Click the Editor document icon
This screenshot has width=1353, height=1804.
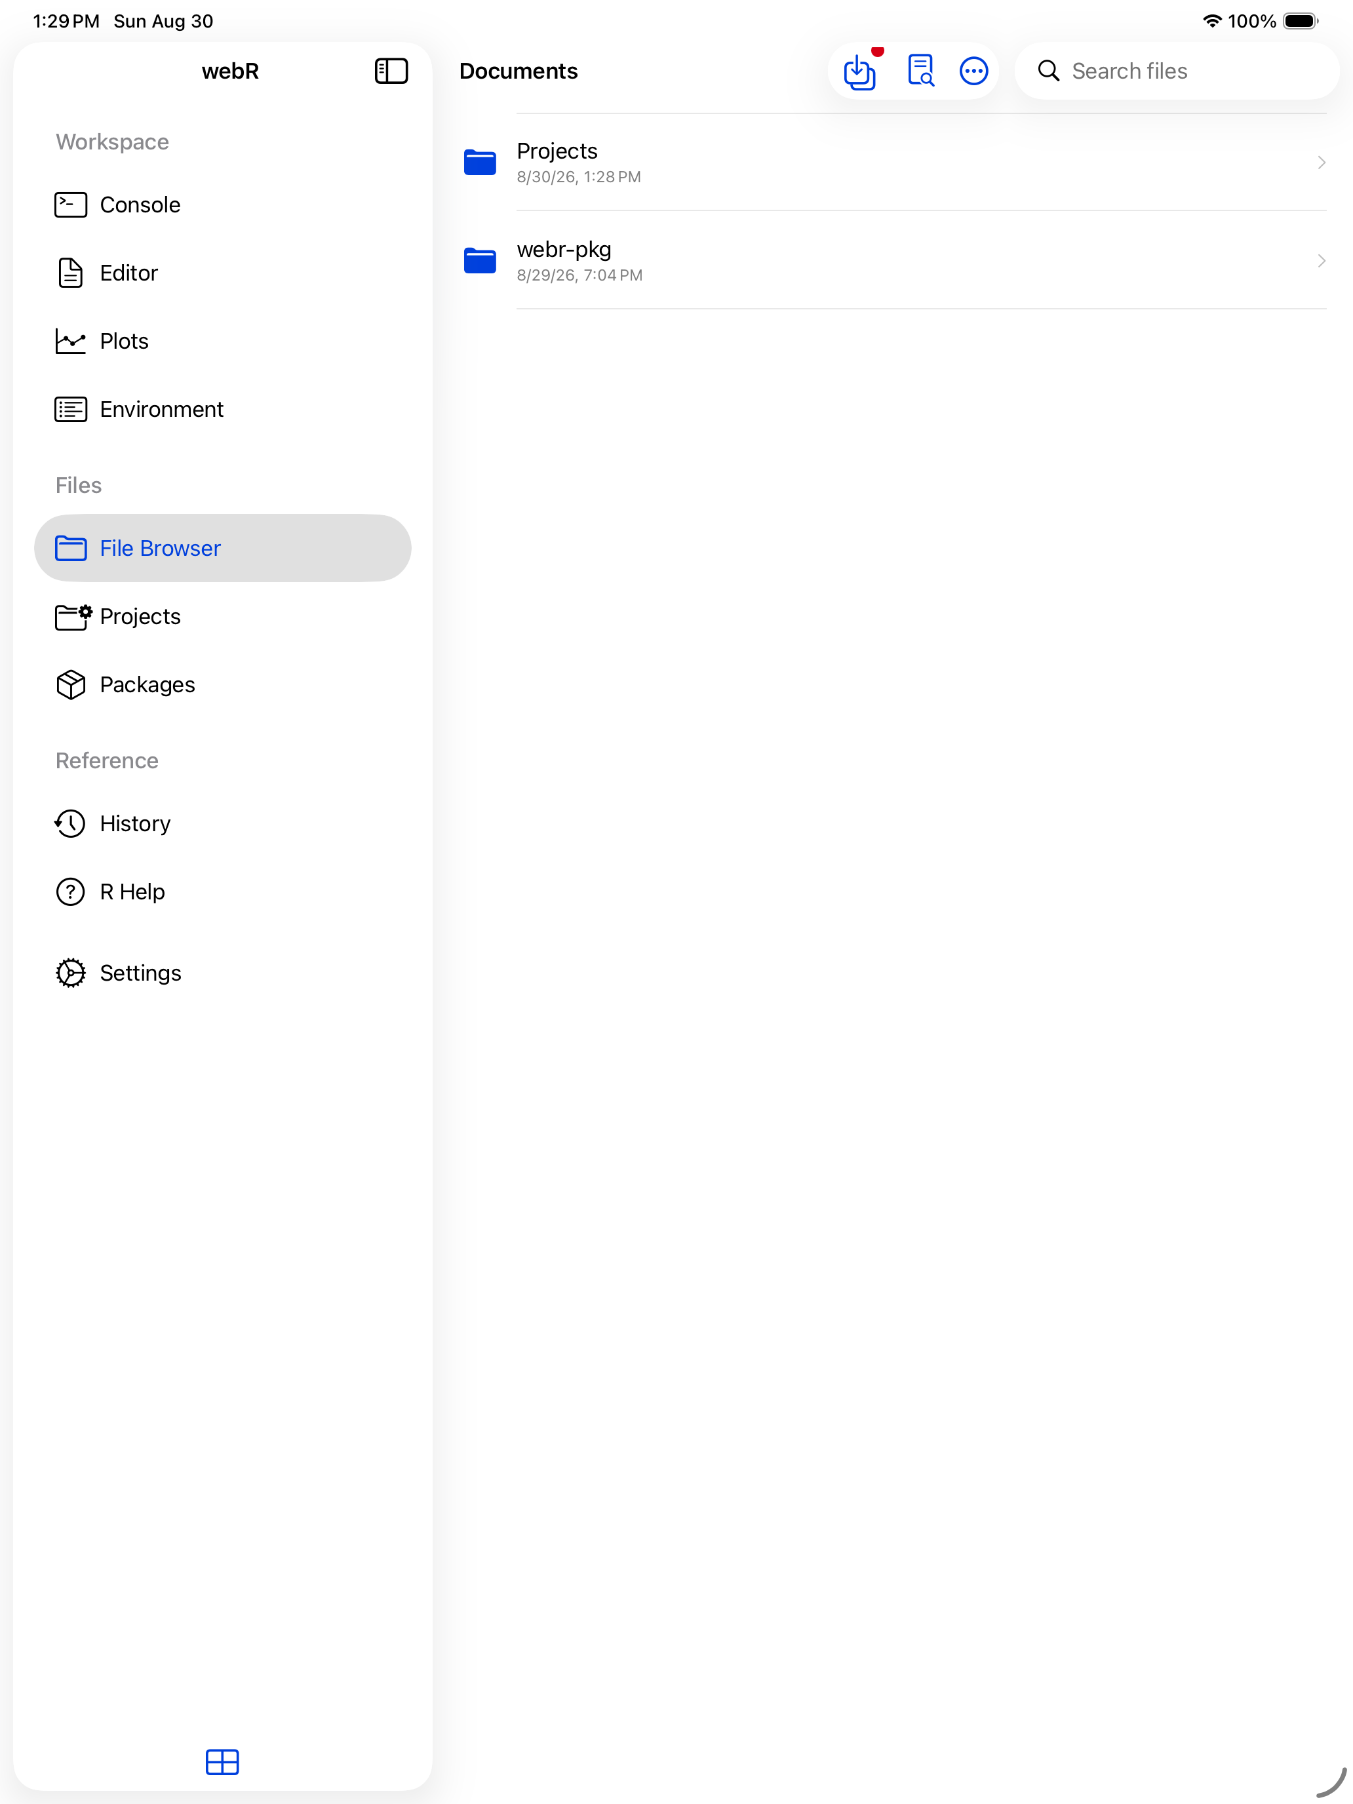(71, 273)
